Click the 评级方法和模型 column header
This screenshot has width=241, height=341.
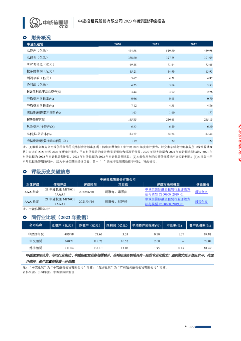click(168, 184)
